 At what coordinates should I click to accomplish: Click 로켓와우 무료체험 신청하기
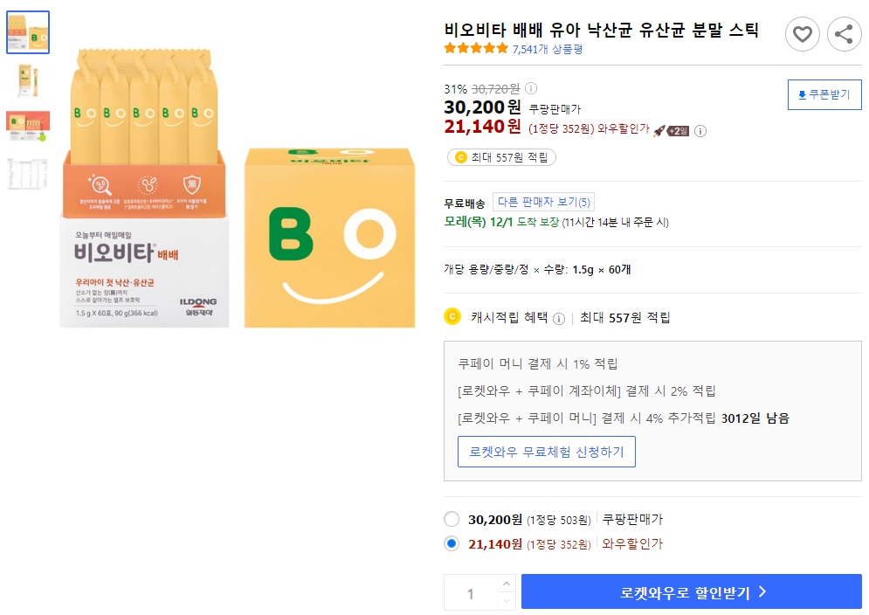(547, 451)
